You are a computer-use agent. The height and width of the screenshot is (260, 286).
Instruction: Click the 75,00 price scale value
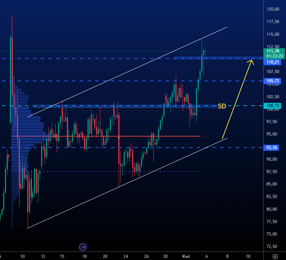pos(271,234)
